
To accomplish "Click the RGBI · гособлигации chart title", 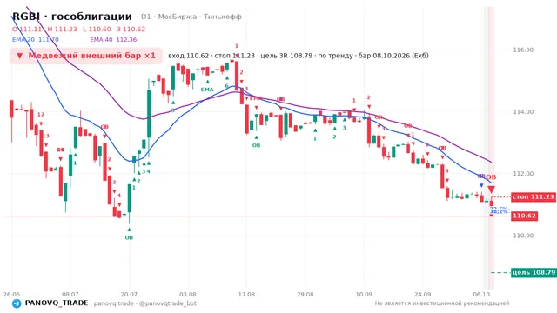I will [x=72, y=17].
